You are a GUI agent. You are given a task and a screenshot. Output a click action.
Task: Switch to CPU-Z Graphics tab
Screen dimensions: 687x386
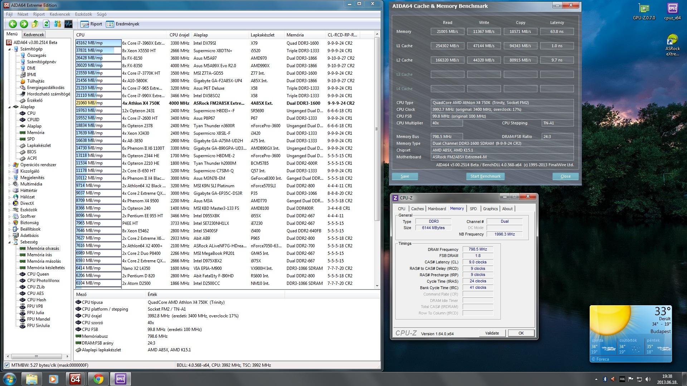(490, 209)
